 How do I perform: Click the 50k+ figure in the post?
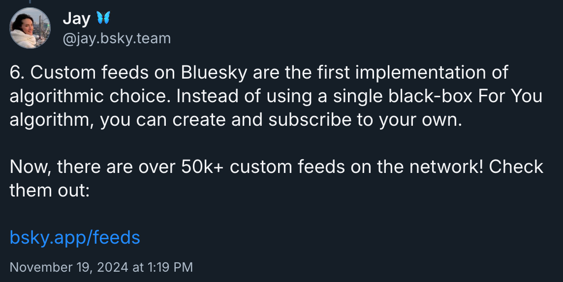202,167
